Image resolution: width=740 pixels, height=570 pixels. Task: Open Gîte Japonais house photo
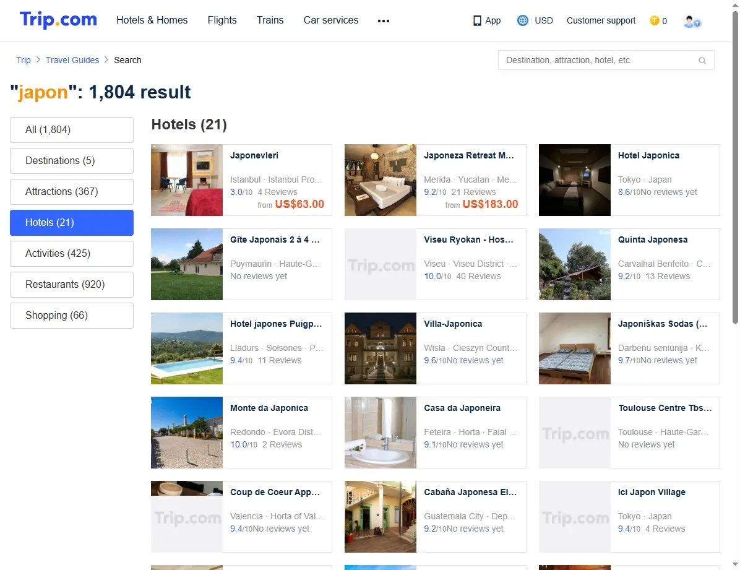187,264
